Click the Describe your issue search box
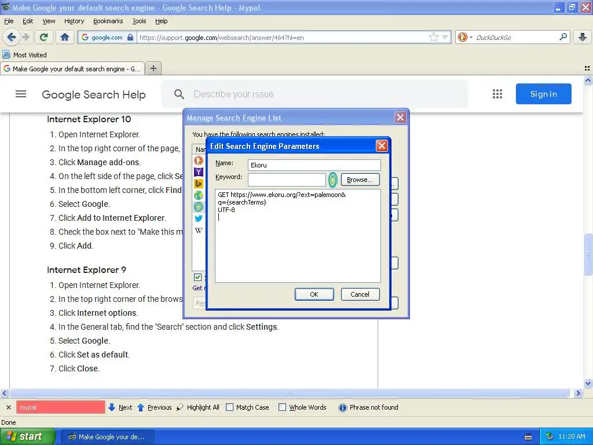593x445 pixels. [314, 94]
